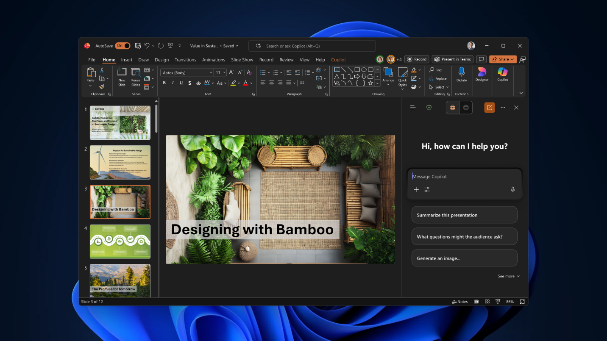Toggle Underline formatting
Screen dimensions: 607x341
(x=181, y=83)
